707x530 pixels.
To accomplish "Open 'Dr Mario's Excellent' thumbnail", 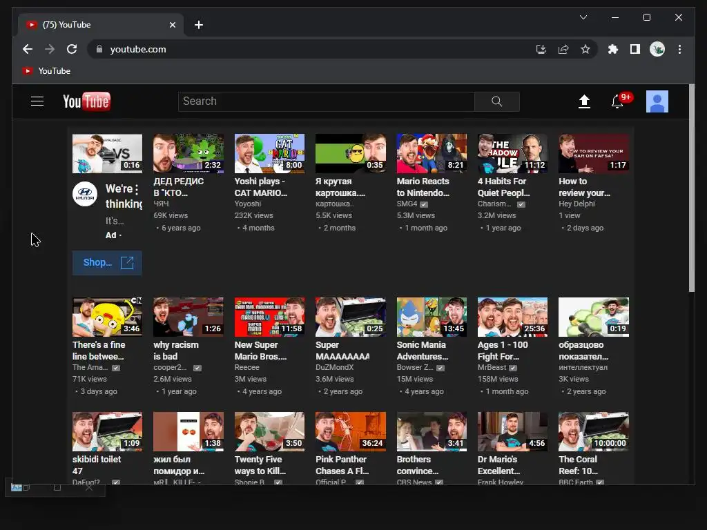I will [513, 432].
